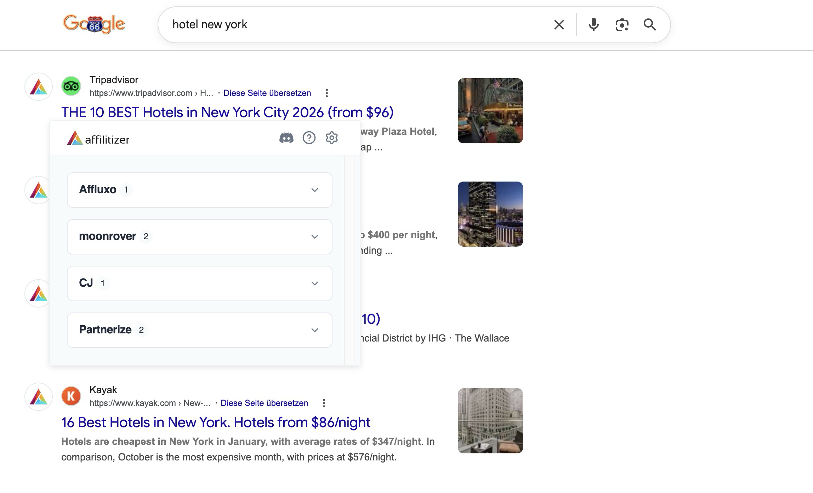This screenshot has width=813, height=493.
Task: Click Diese Seite übersetzen for Kayak
Action: pyautogui.click(x=265, y=403)
